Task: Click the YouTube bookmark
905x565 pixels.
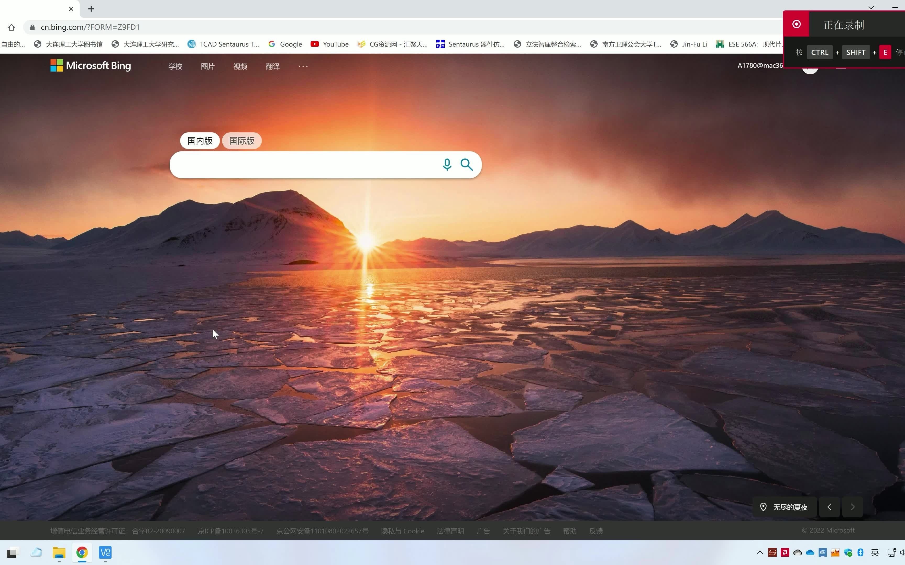Action: 329,44
